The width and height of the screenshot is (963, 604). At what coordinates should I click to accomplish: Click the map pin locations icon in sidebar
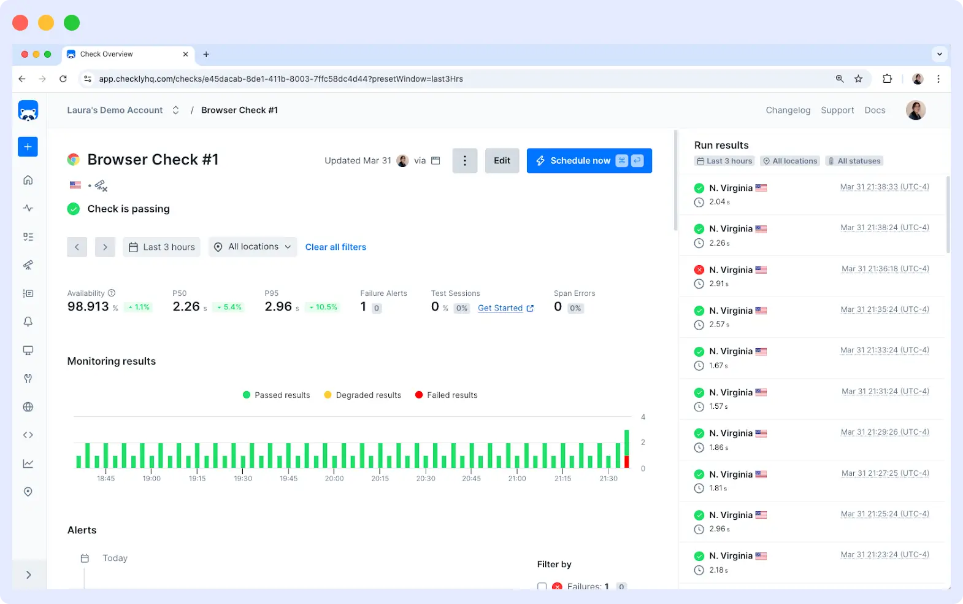click(x=28, y=492)
